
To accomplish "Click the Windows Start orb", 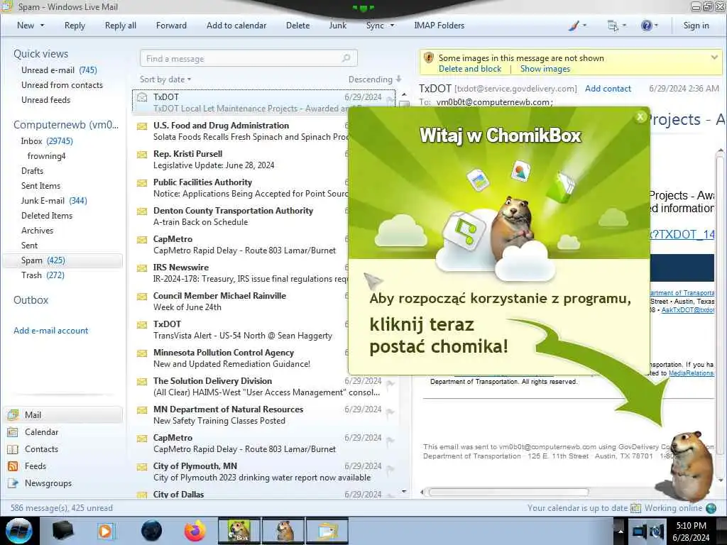I will click(x=19, y=531).
